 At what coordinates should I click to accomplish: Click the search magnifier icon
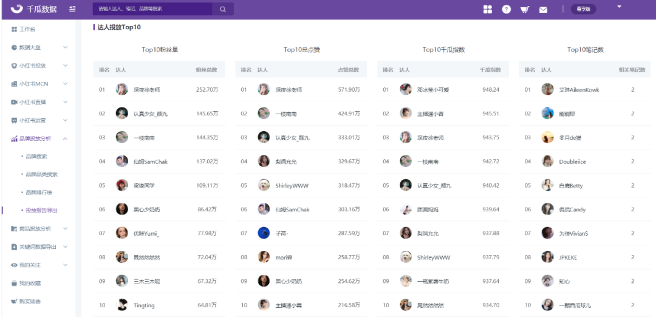pyautogui.click(x=222, y=9)
